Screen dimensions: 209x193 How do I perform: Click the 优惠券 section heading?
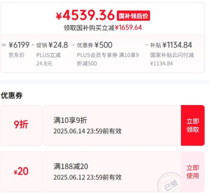(12, 95)
